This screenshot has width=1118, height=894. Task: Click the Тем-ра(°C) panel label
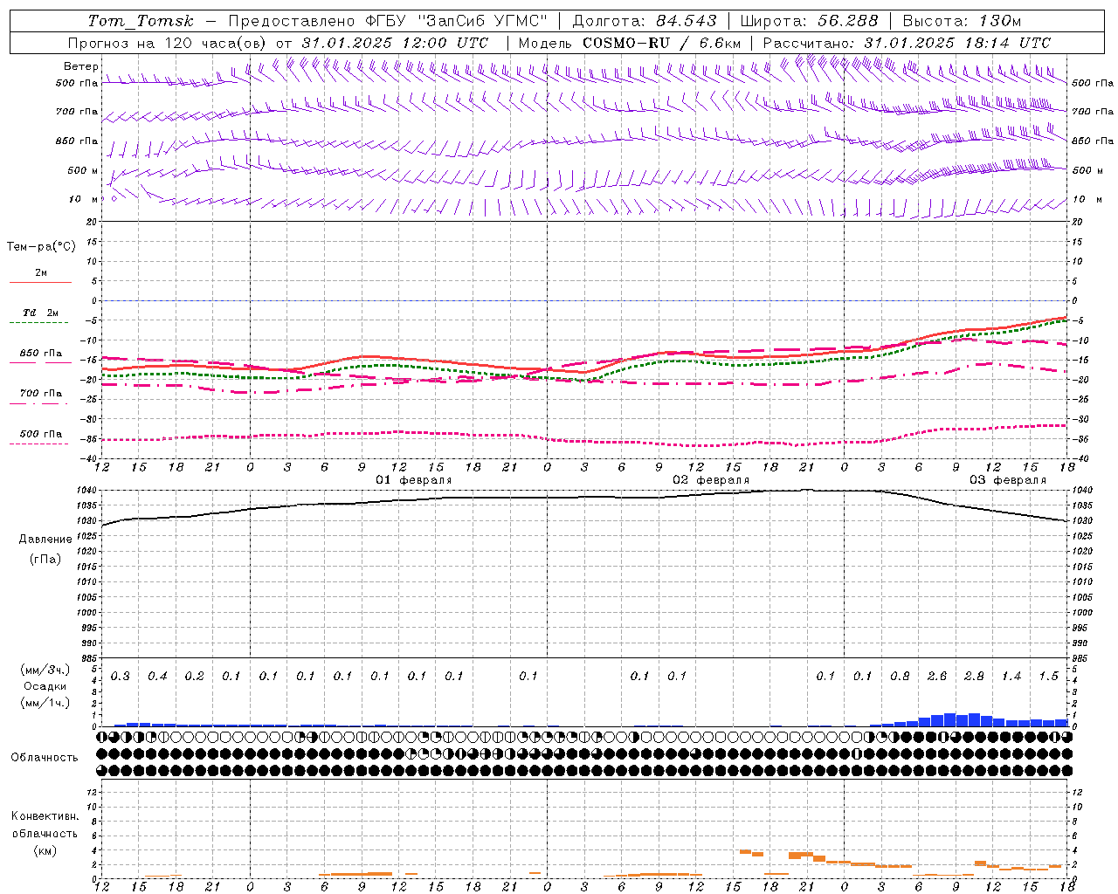coord(41,247)
